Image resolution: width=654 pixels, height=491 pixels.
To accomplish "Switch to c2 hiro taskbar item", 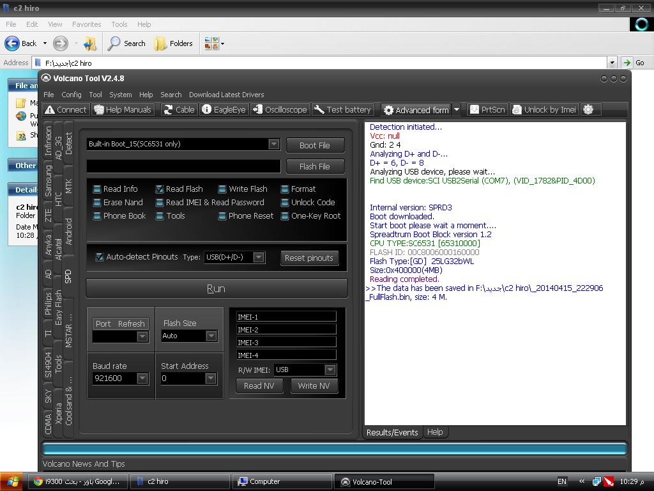I will pos(179,482).
